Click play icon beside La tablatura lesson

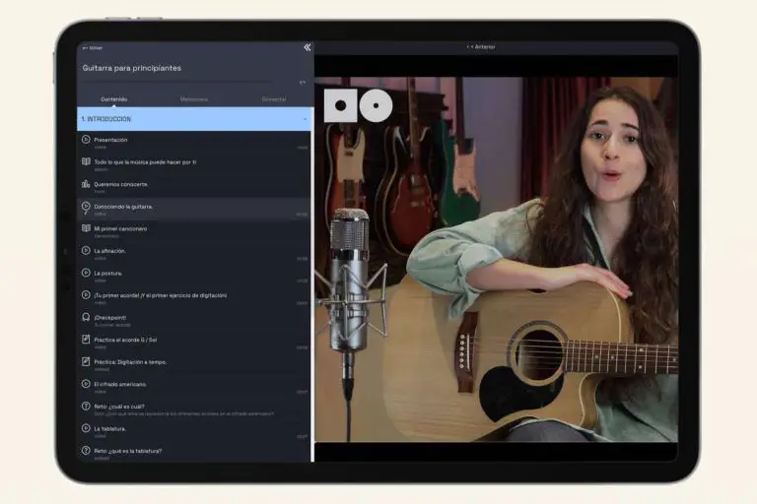[86, 429]
